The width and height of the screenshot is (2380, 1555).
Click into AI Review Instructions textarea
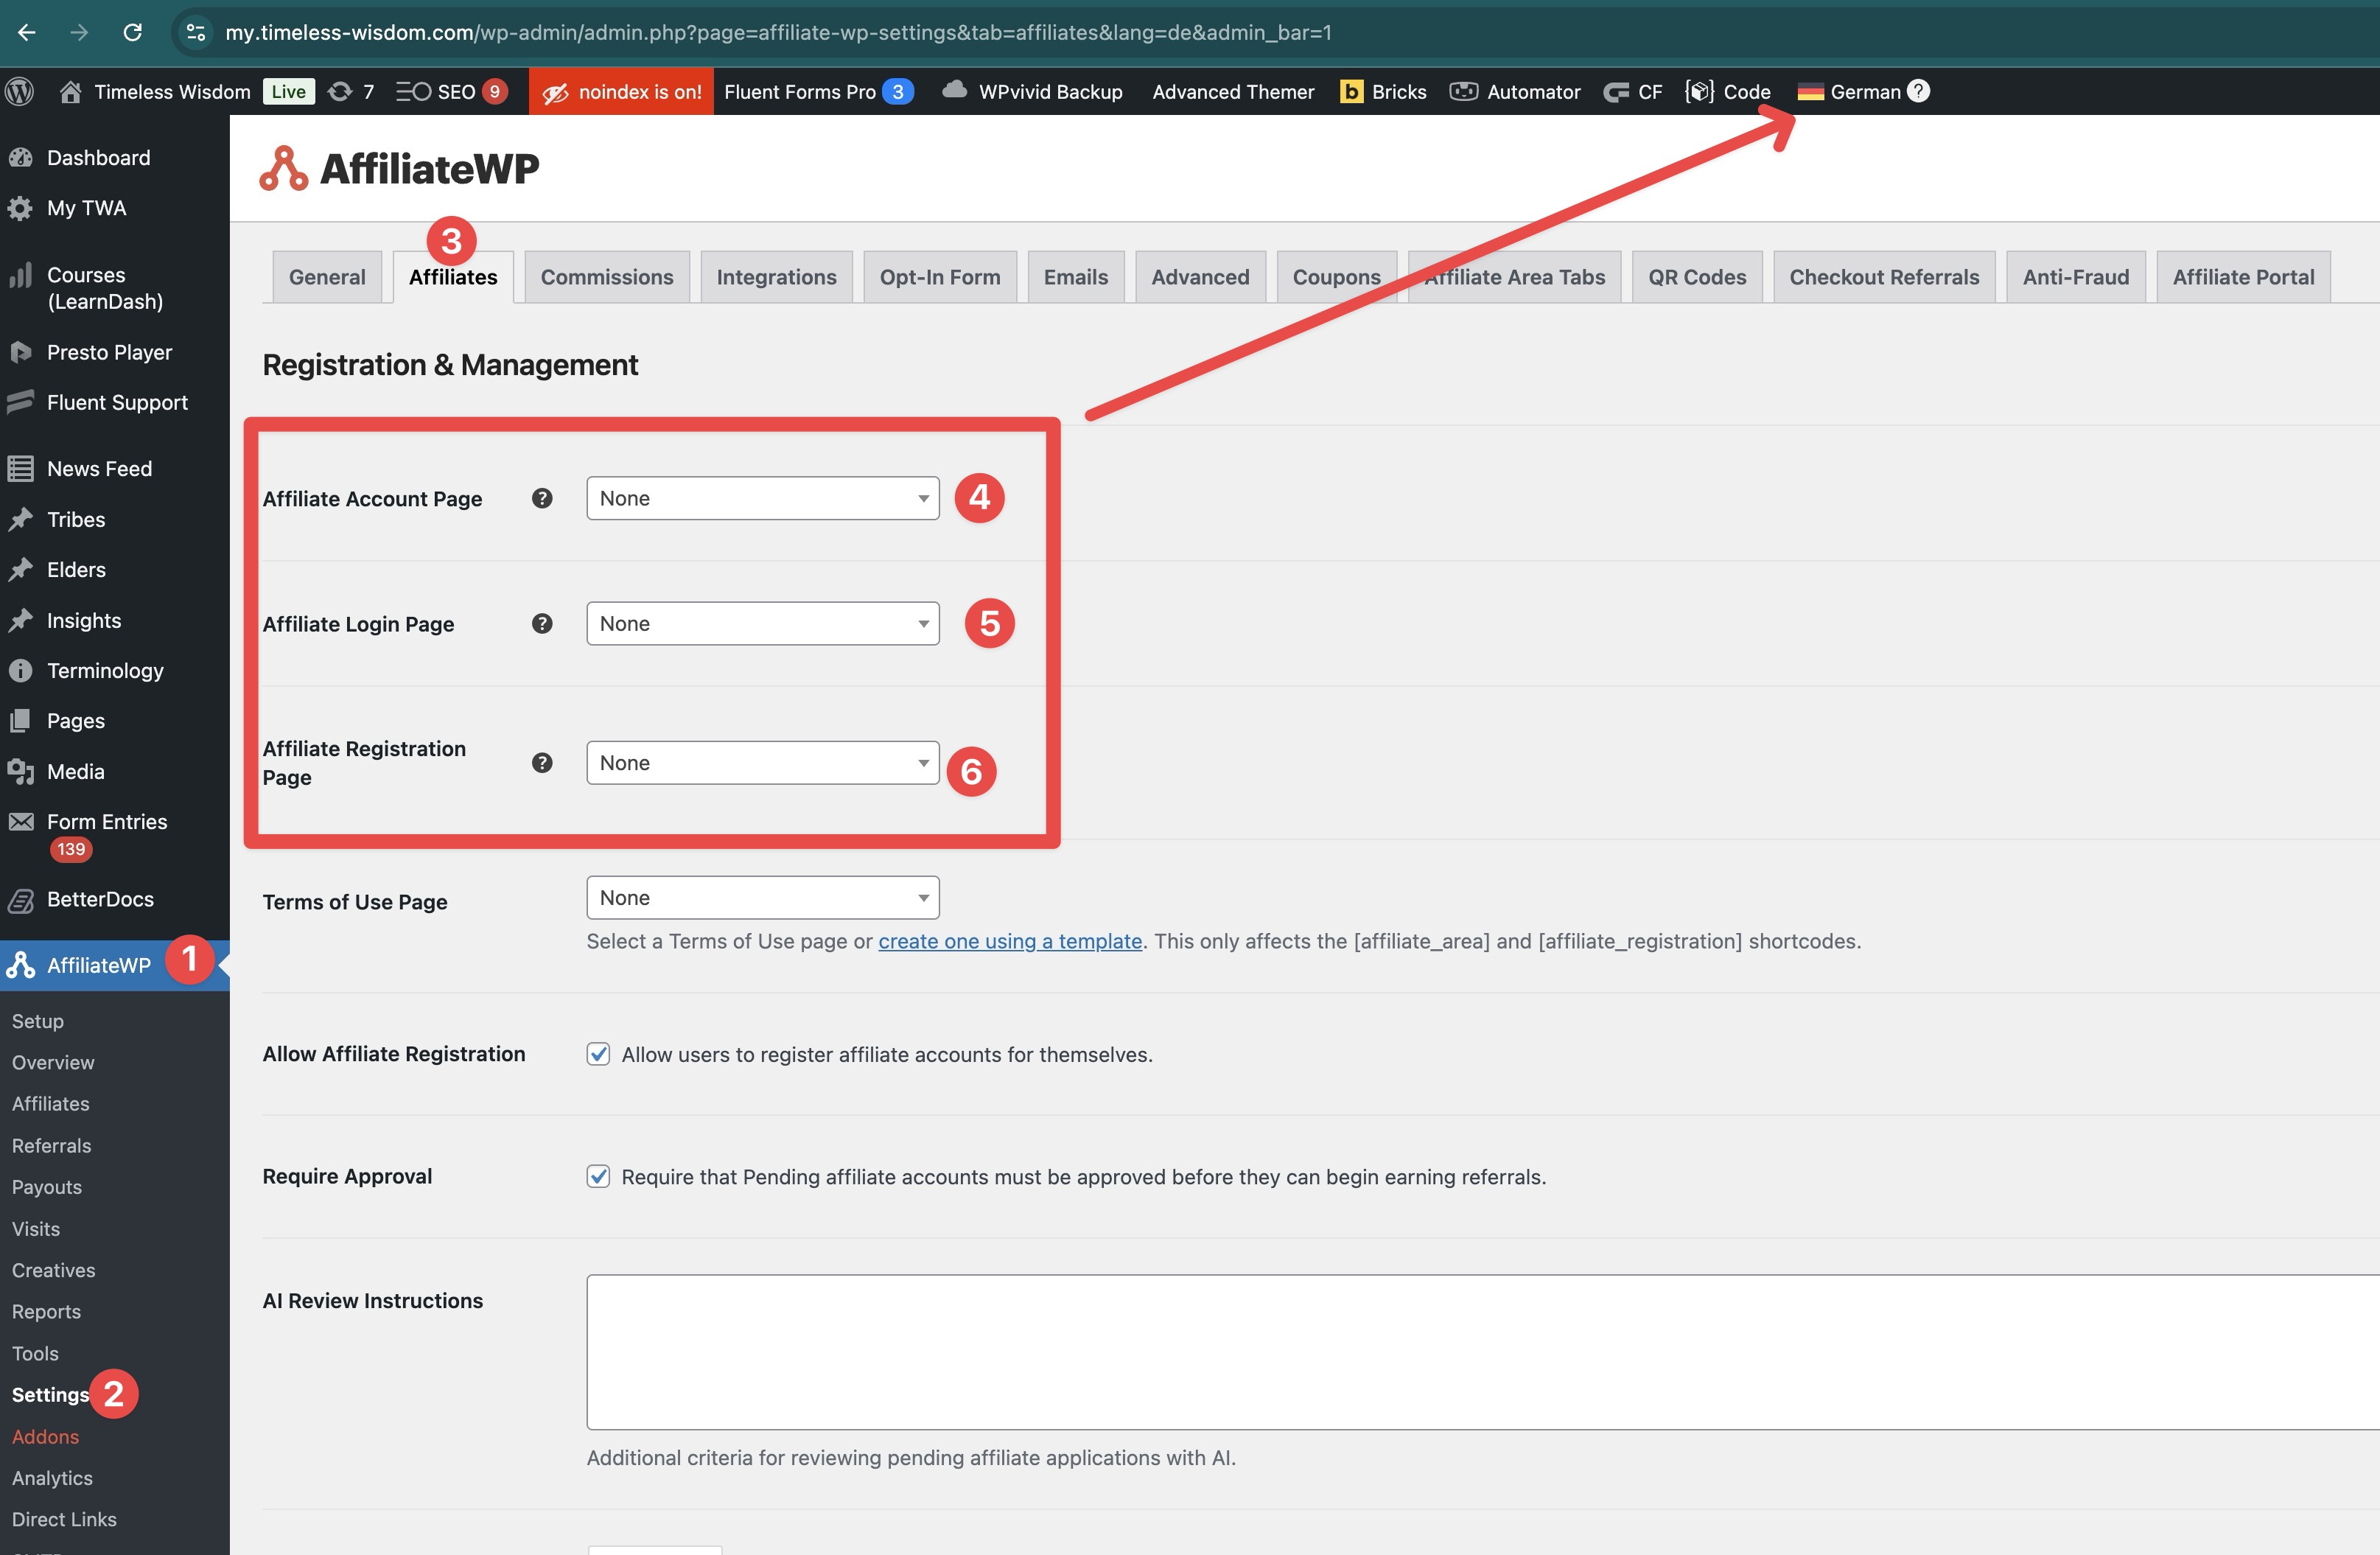click(1483, 1352)
